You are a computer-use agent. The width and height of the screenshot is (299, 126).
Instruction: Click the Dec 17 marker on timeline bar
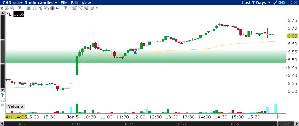pyautogui.click(x=128, y=124)
